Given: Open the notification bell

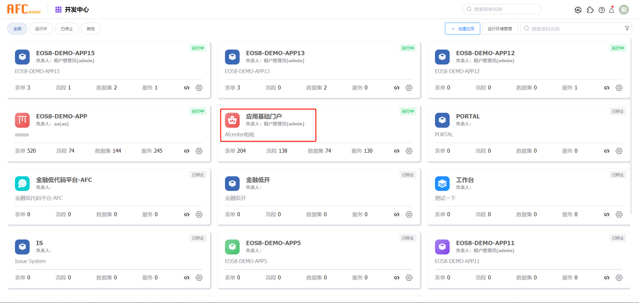Looking at the screenshot, I should (x=612, y=10).
